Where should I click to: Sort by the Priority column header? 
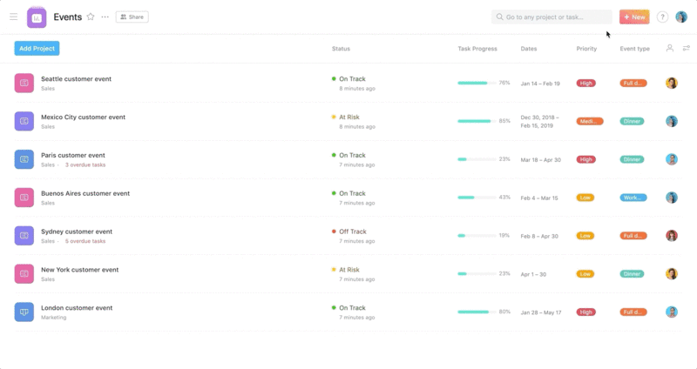(x=586, y=49)
